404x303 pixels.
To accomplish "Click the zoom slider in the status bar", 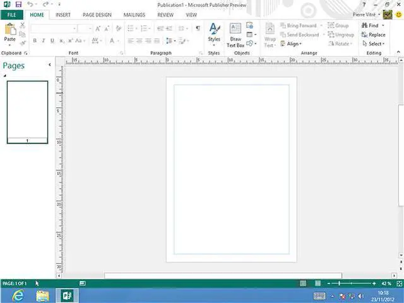I will (352, 283).
